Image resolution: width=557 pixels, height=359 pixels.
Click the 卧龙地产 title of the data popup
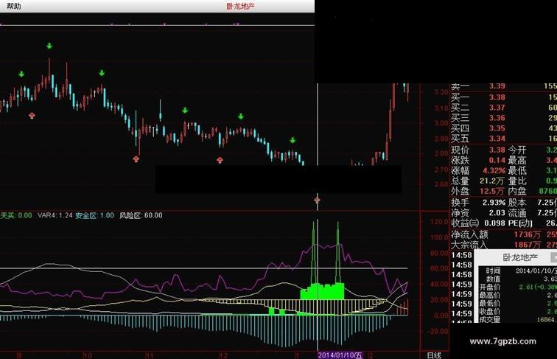[520, 257]
